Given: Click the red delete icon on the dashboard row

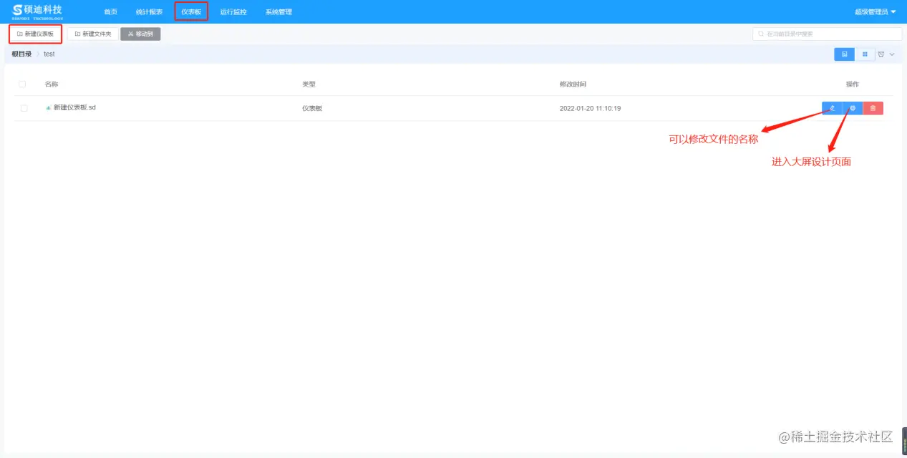Looking at the screenshot, I should pyautogui.click(x=873, y=107).
